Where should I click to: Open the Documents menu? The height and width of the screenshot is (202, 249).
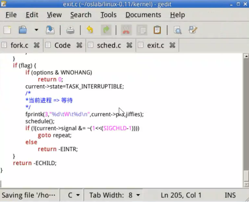(x=143, y=15)
